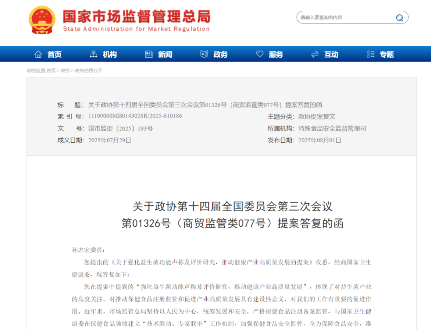This screenshot has width=431, height=330.
Task: Click the book icon beside 政务
Action: coord(204,54)
